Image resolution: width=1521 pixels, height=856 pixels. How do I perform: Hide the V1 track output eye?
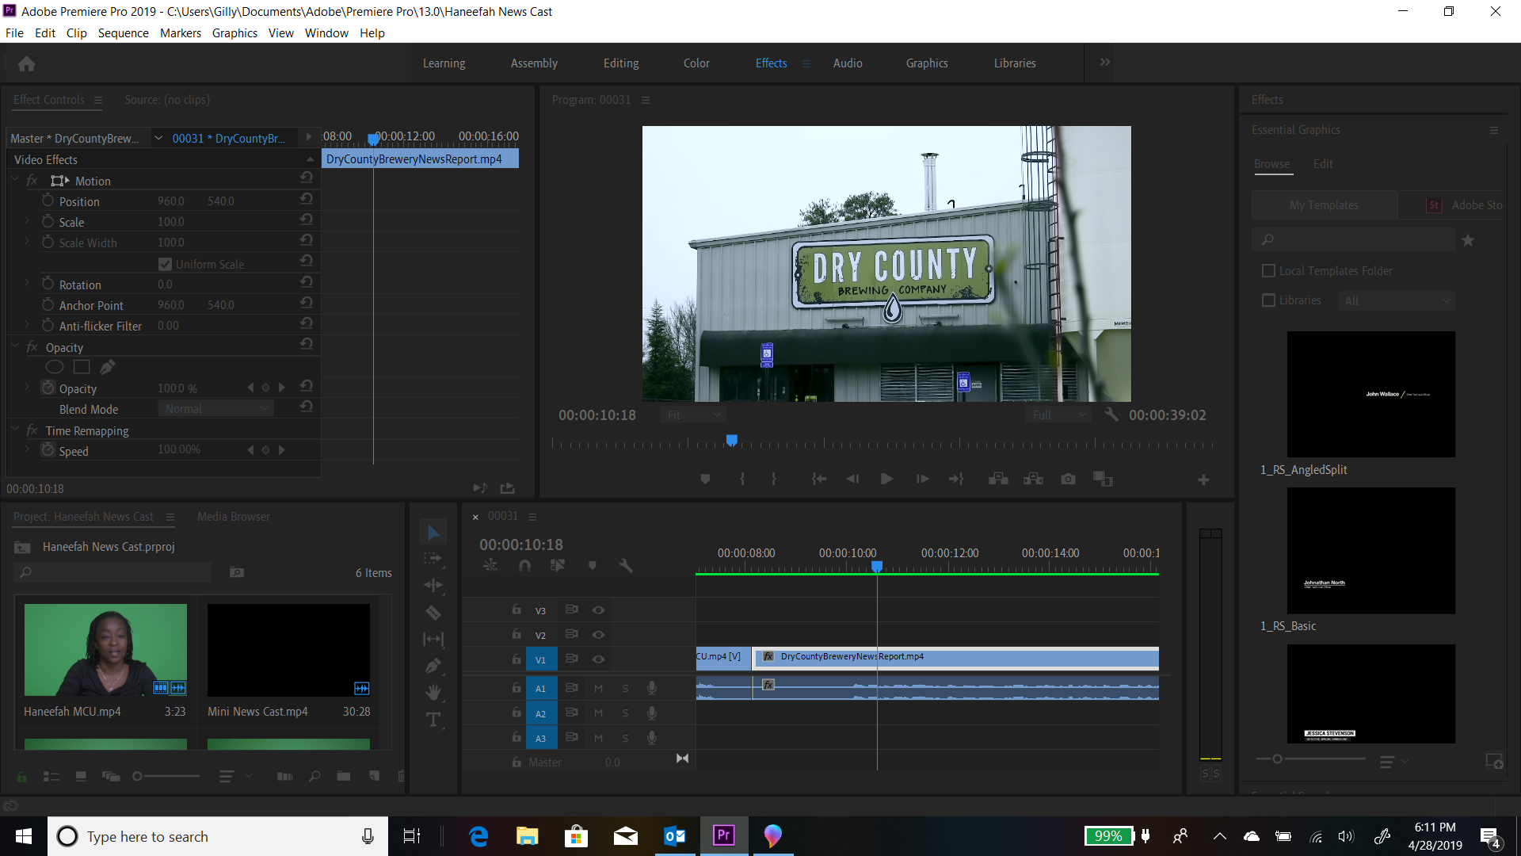(x=599, y=659)
